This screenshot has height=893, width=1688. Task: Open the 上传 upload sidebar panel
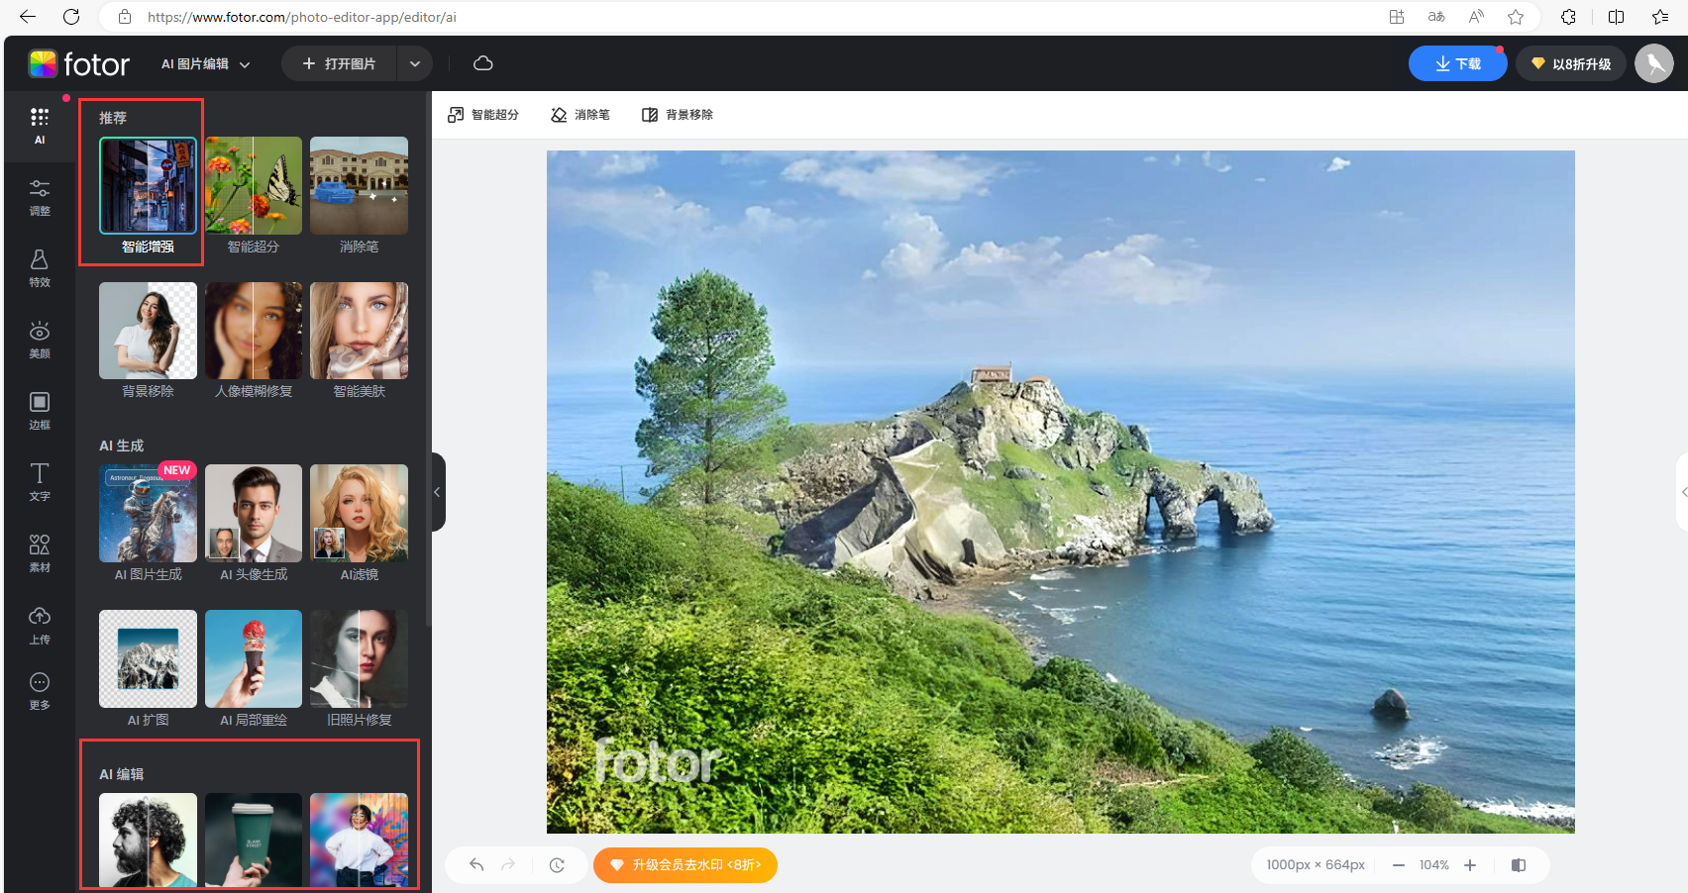[40, 626]
